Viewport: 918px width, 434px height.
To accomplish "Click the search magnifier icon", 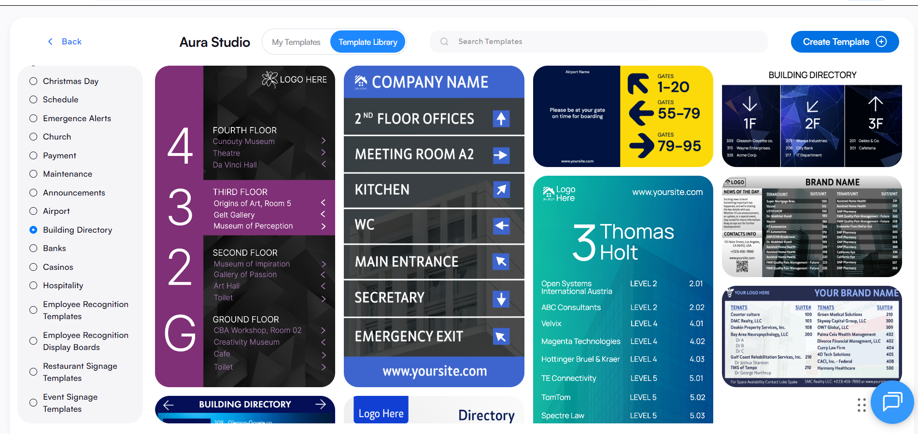I will point(444,42).
